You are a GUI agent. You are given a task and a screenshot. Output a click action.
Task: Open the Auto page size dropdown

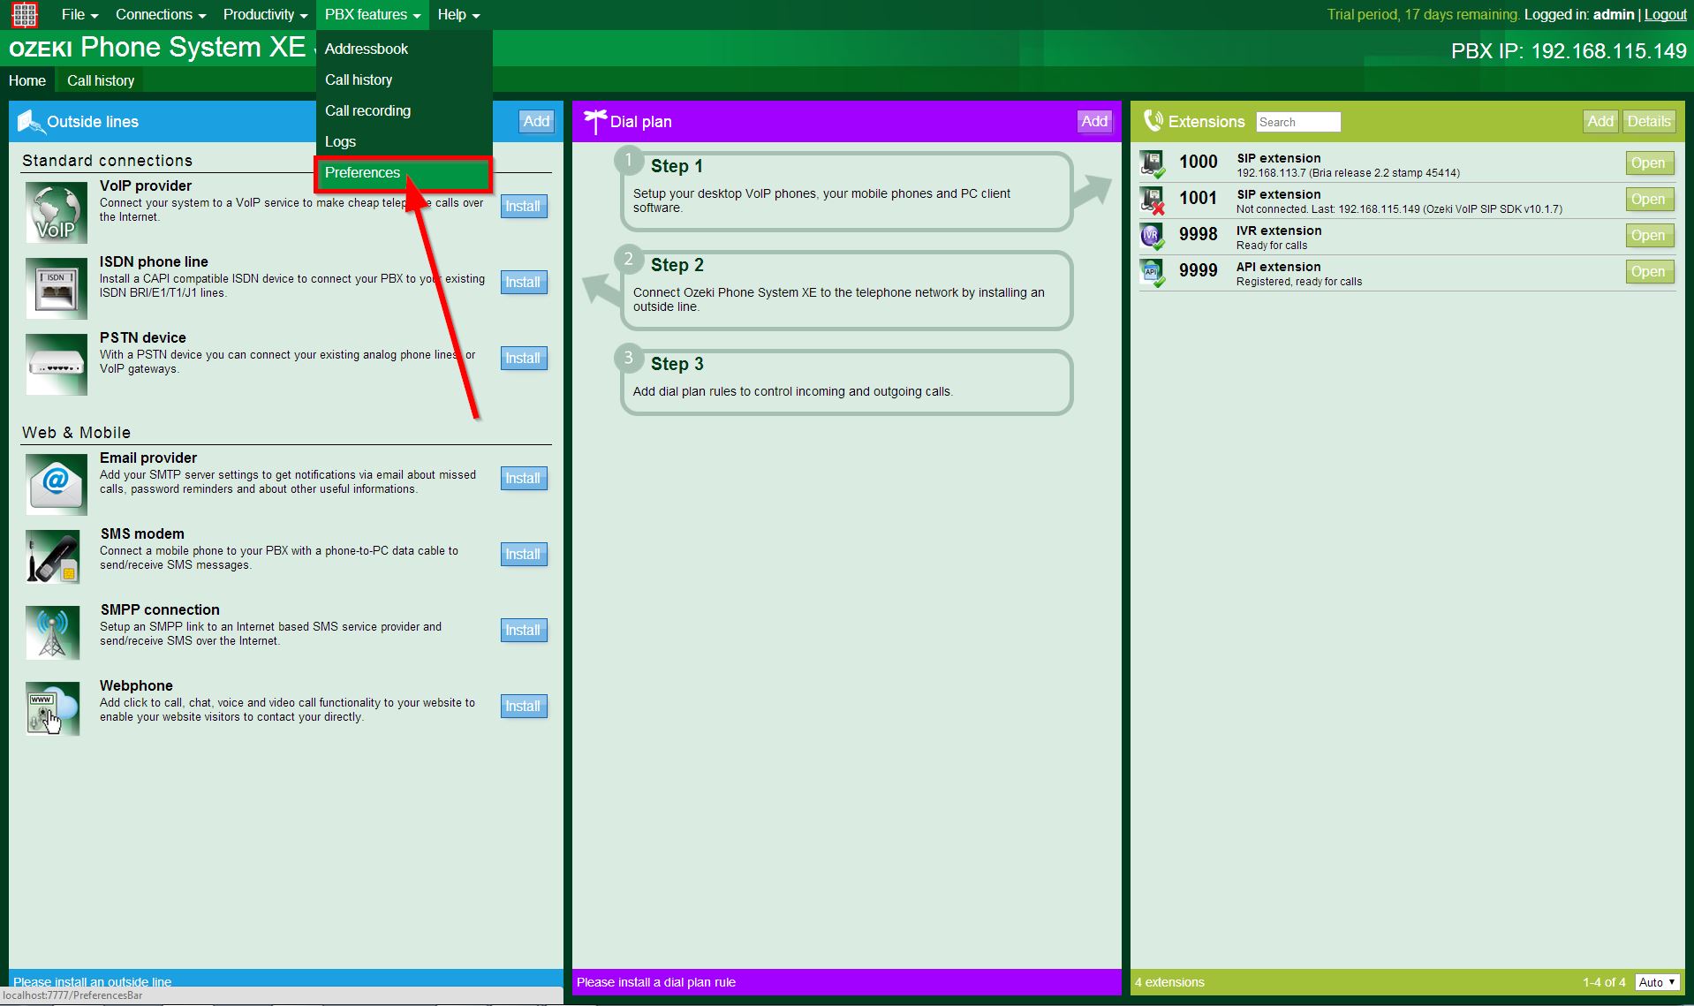pos(1658,982)
